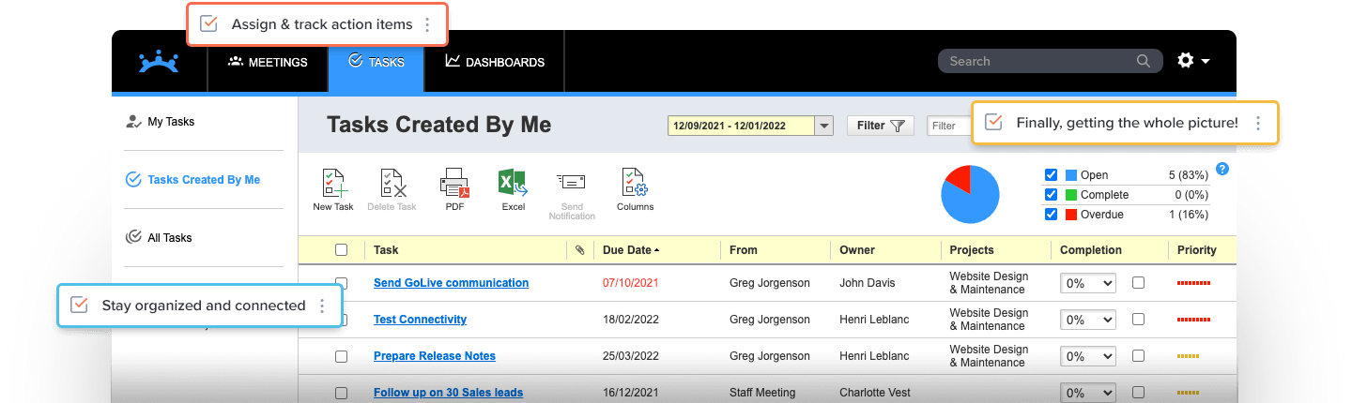Screen dimensions: 1352x403
Task: Click the Send Notification envelope icon
Action: tap(571, 182)
